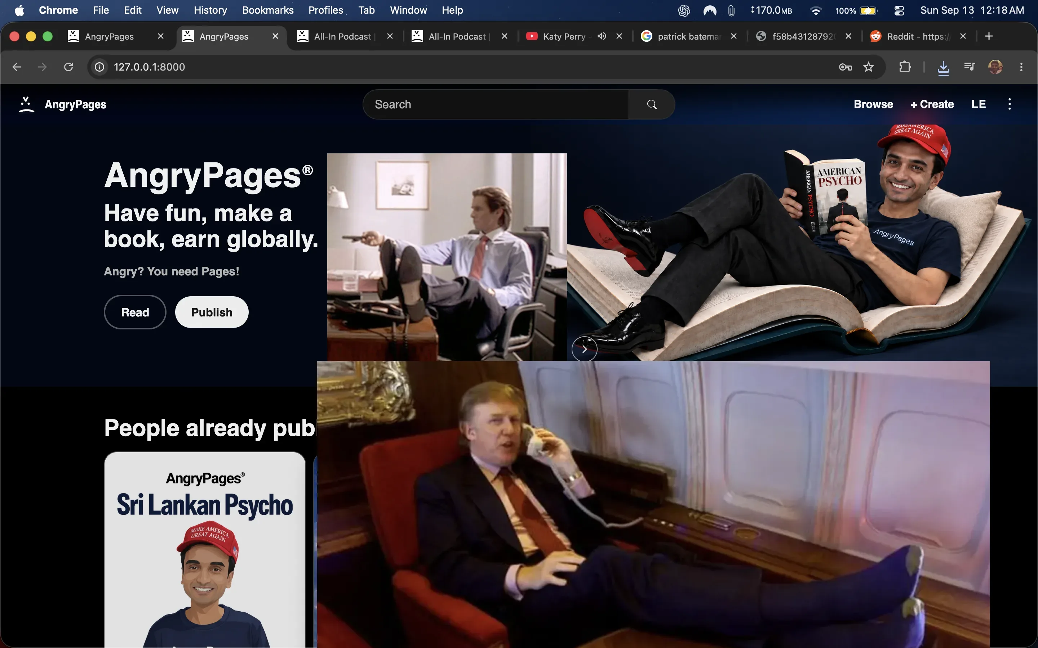Open the Bookmarks menu
Image resolution: width=1038 pixels, height=648 pixels.
coord(268,10)
